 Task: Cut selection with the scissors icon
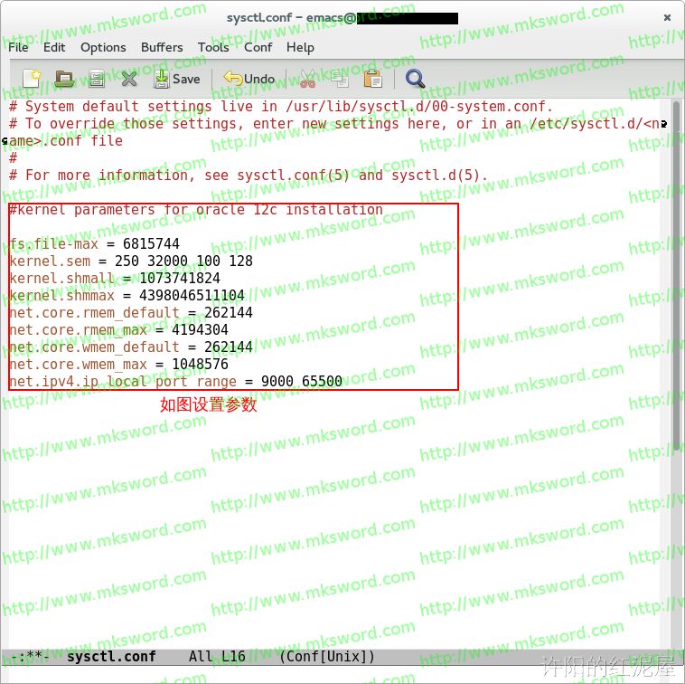(x=307, y=79)
